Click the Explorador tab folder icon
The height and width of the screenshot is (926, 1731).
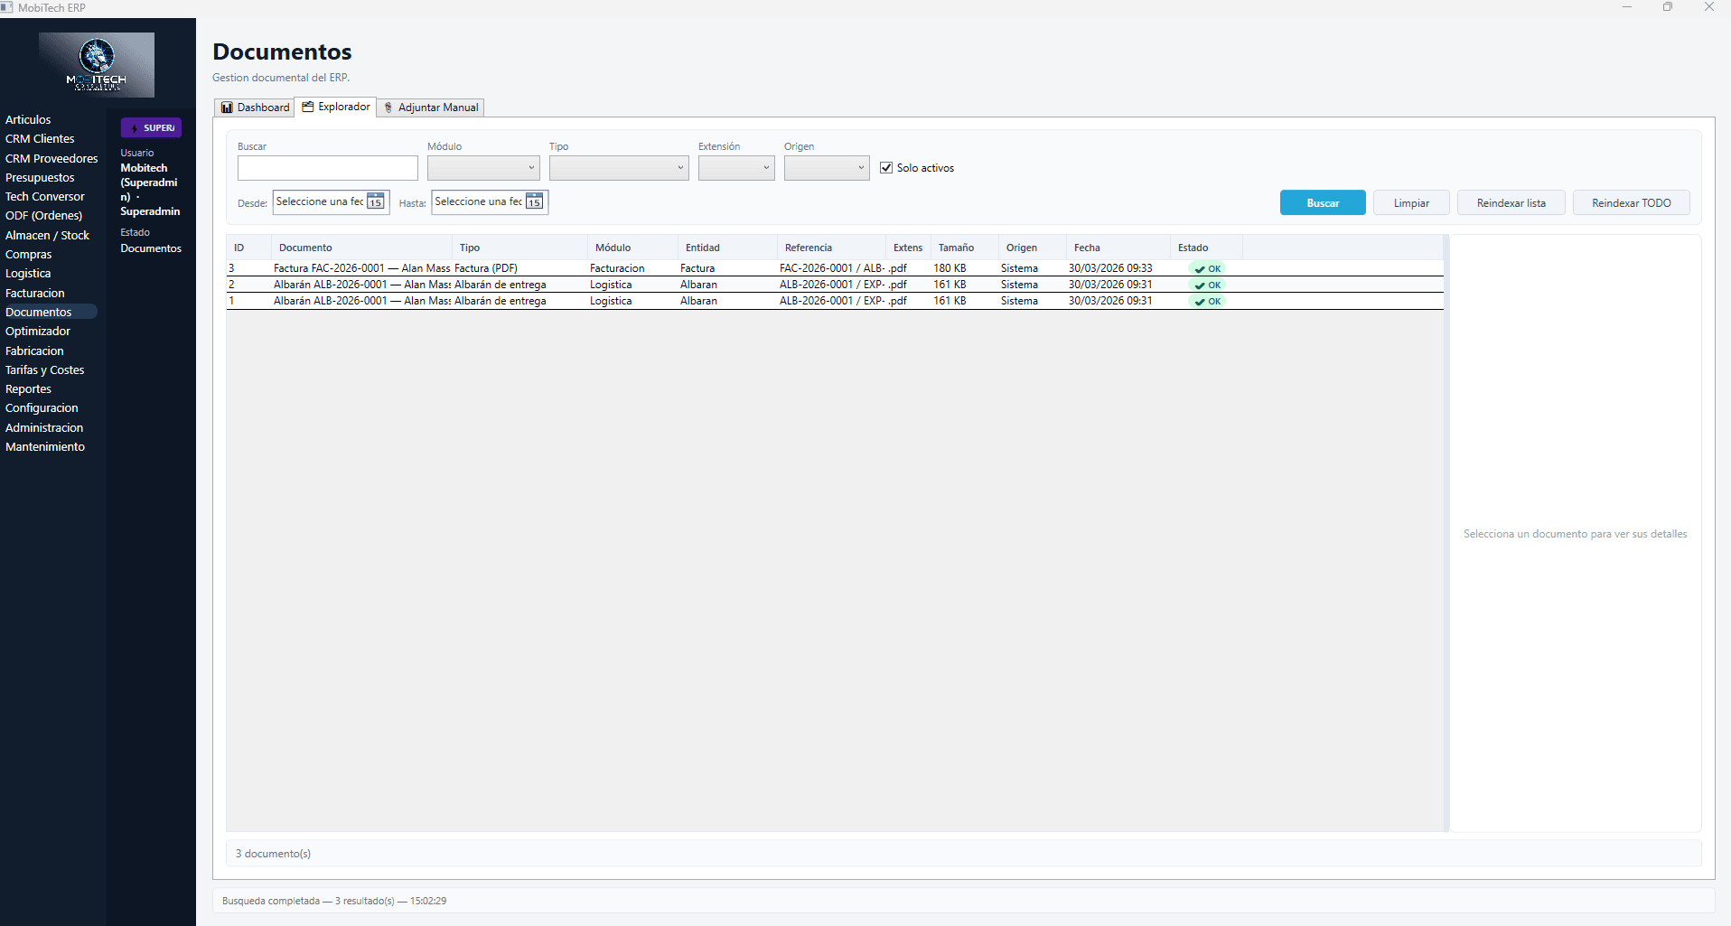coord(308,107)
